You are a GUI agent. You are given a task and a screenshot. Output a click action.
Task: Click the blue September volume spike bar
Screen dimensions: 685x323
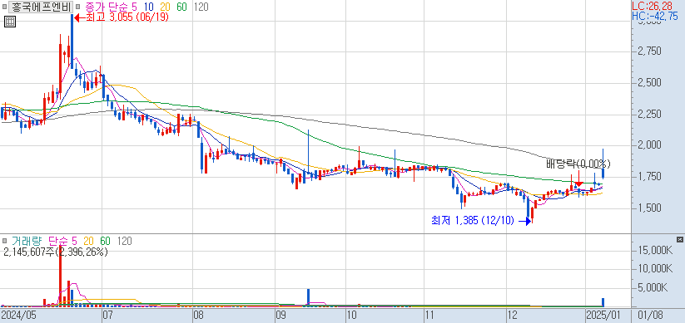[x=308, y=298]
